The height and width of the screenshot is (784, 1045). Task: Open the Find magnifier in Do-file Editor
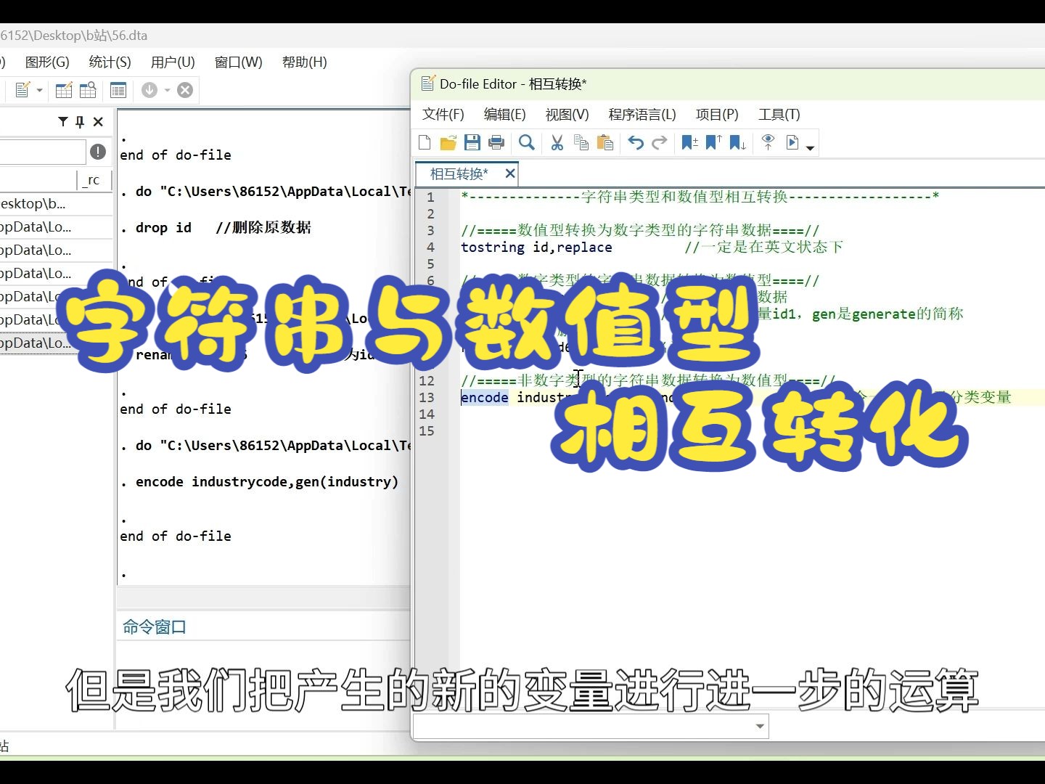tap(527, 142)
